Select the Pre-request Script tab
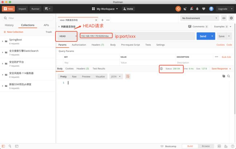This screenshot has height=149, width=236. (130, 45)
